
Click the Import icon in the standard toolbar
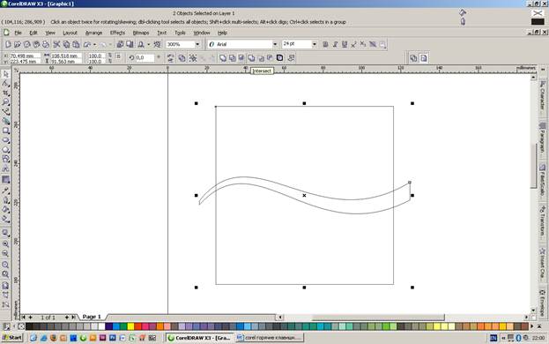tap(120, 44)
